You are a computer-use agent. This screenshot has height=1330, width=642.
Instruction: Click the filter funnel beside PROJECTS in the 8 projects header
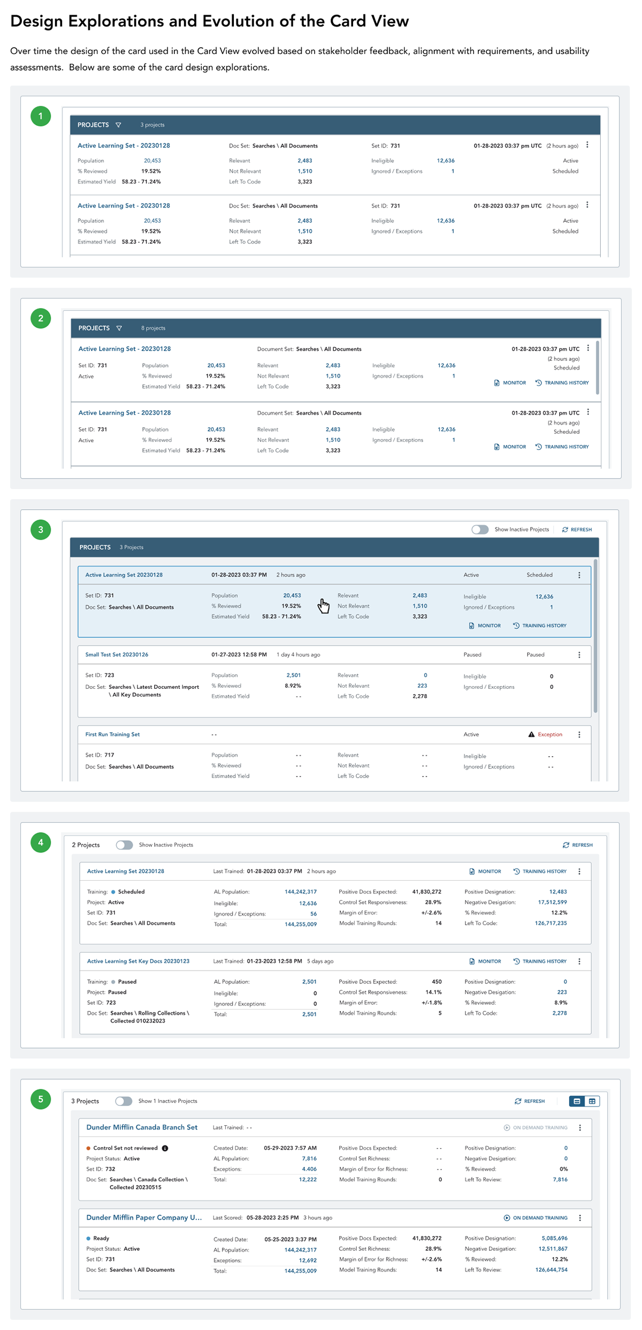pos(119,328)
